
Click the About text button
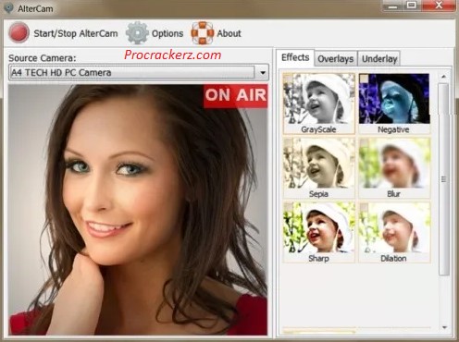pos(229,33)
